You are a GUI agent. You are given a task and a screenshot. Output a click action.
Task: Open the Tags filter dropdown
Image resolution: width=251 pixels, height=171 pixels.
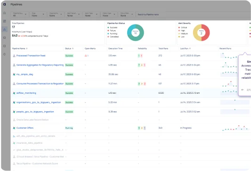[x=38, y=15]
